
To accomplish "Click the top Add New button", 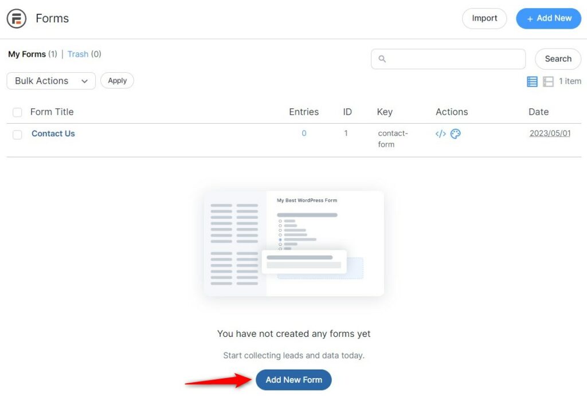I will click(549, 18).
